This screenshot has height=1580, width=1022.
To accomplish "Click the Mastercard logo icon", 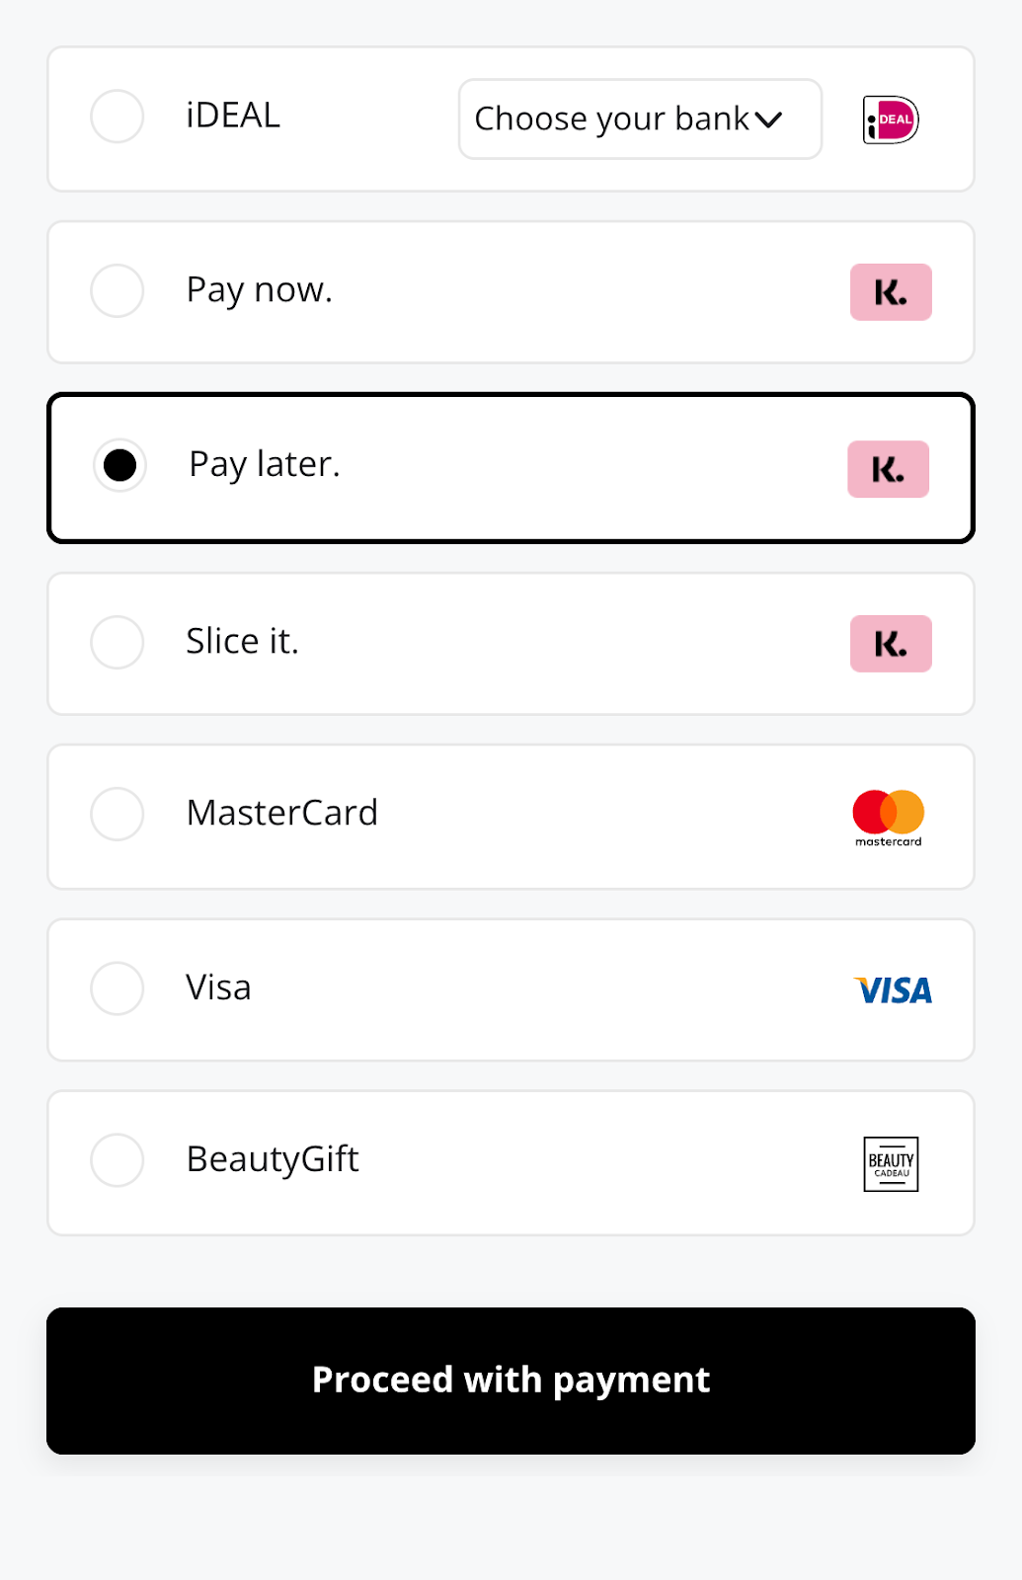I will point(889,817).
